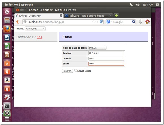Screen dimensions: 164x125
Task: Click the site identity globe icon
Action: pos(25,22)
